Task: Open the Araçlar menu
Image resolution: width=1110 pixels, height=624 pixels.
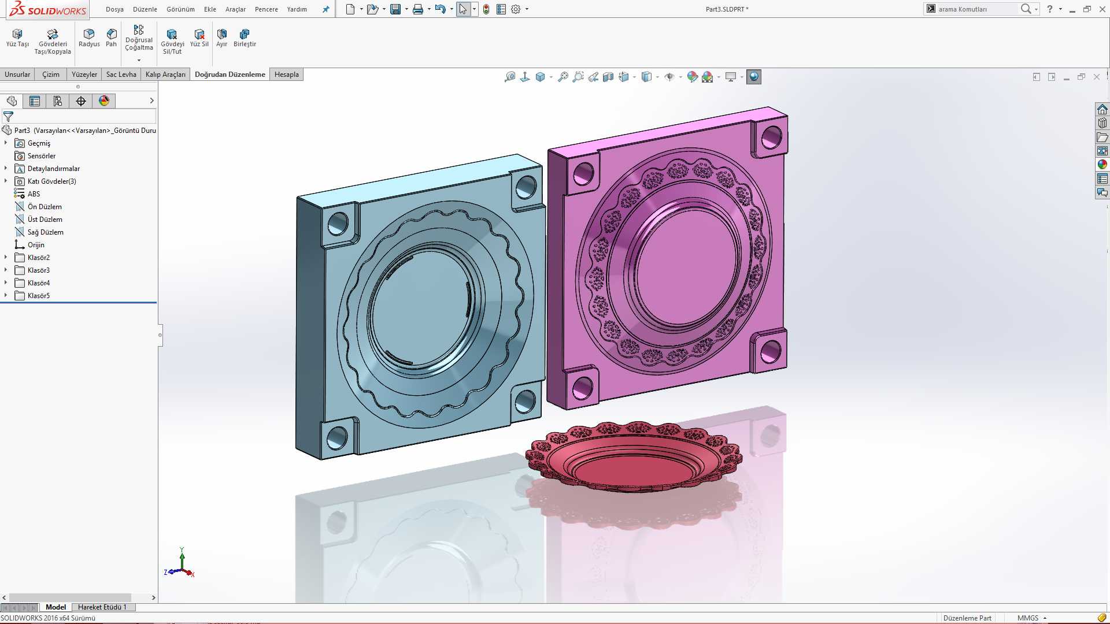Action: (x=235, y=9)
